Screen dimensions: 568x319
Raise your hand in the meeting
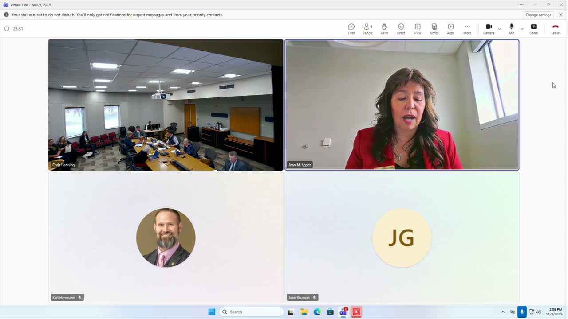(x=384, y=29)
